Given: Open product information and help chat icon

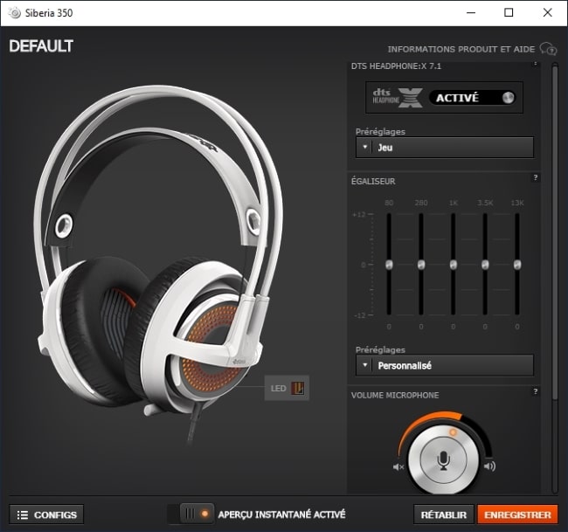Looking at the screenshot, I should 548,49.
